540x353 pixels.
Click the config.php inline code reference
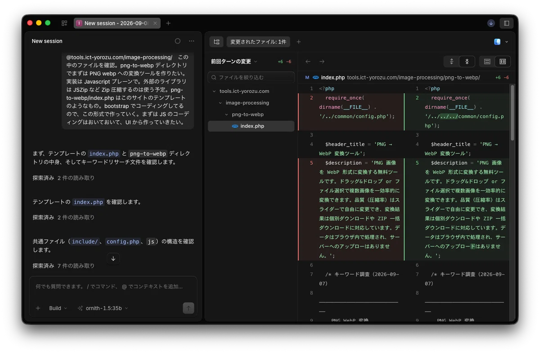(x=123, y=242)
